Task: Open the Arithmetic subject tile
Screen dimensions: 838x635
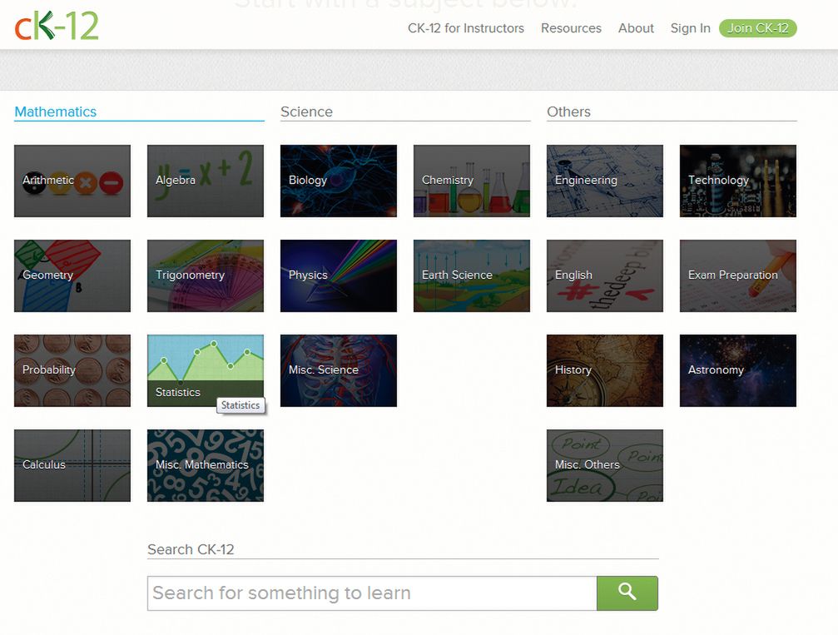Action: click(72, 181)
